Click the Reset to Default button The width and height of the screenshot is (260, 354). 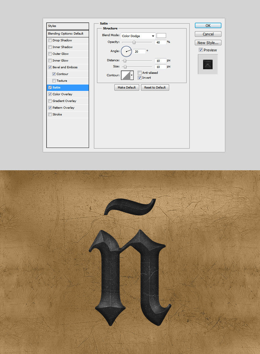tap(155, 87)
